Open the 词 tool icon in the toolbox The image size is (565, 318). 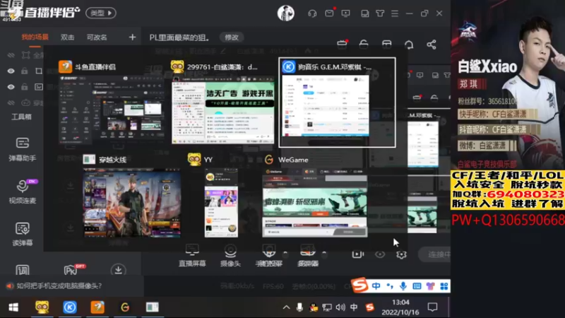pyautogui.click(x=23, y=270)
